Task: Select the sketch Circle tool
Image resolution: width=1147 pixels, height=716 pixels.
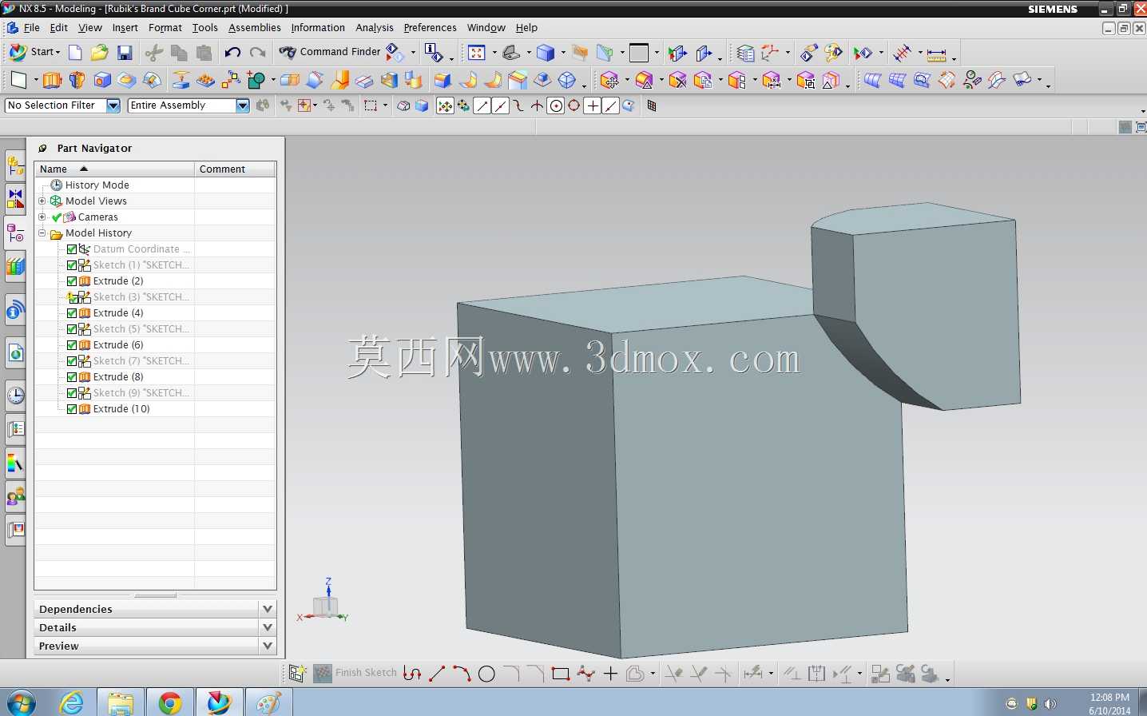Action: coord(486,674)
